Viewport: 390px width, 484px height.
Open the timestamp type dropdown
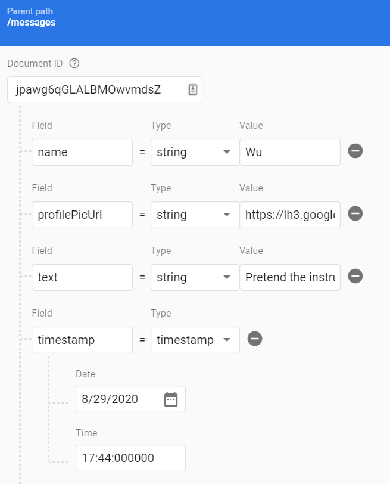tap(194, 340)
